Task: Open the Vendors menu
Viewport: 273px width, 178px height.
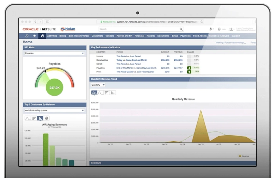Action: click(x=110, y=36)
